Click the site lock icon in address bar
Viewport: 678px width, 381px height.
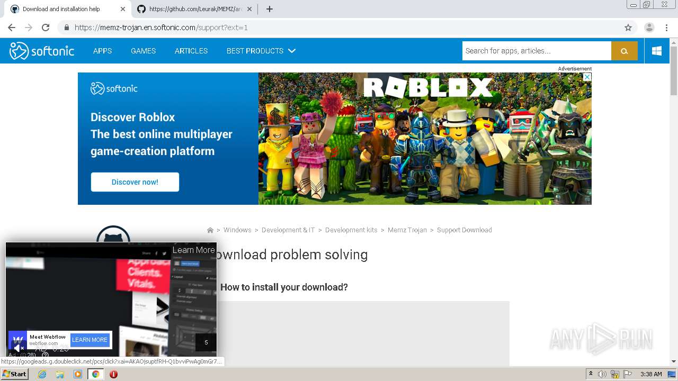pyautogui.click(x=67, y=28)
